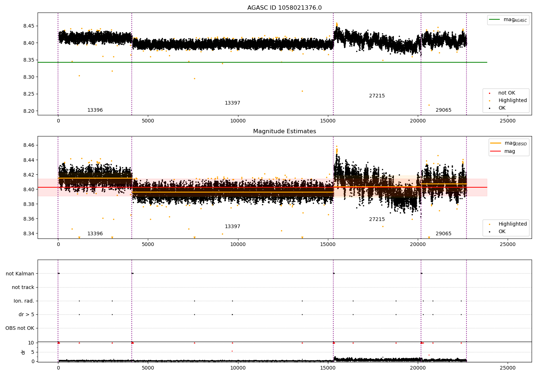Viewport: 537px width, 376px height.
Task: Click x-axis tick 5000 under Magnitude Estimates plot
Action: click(x=148, y=244)
